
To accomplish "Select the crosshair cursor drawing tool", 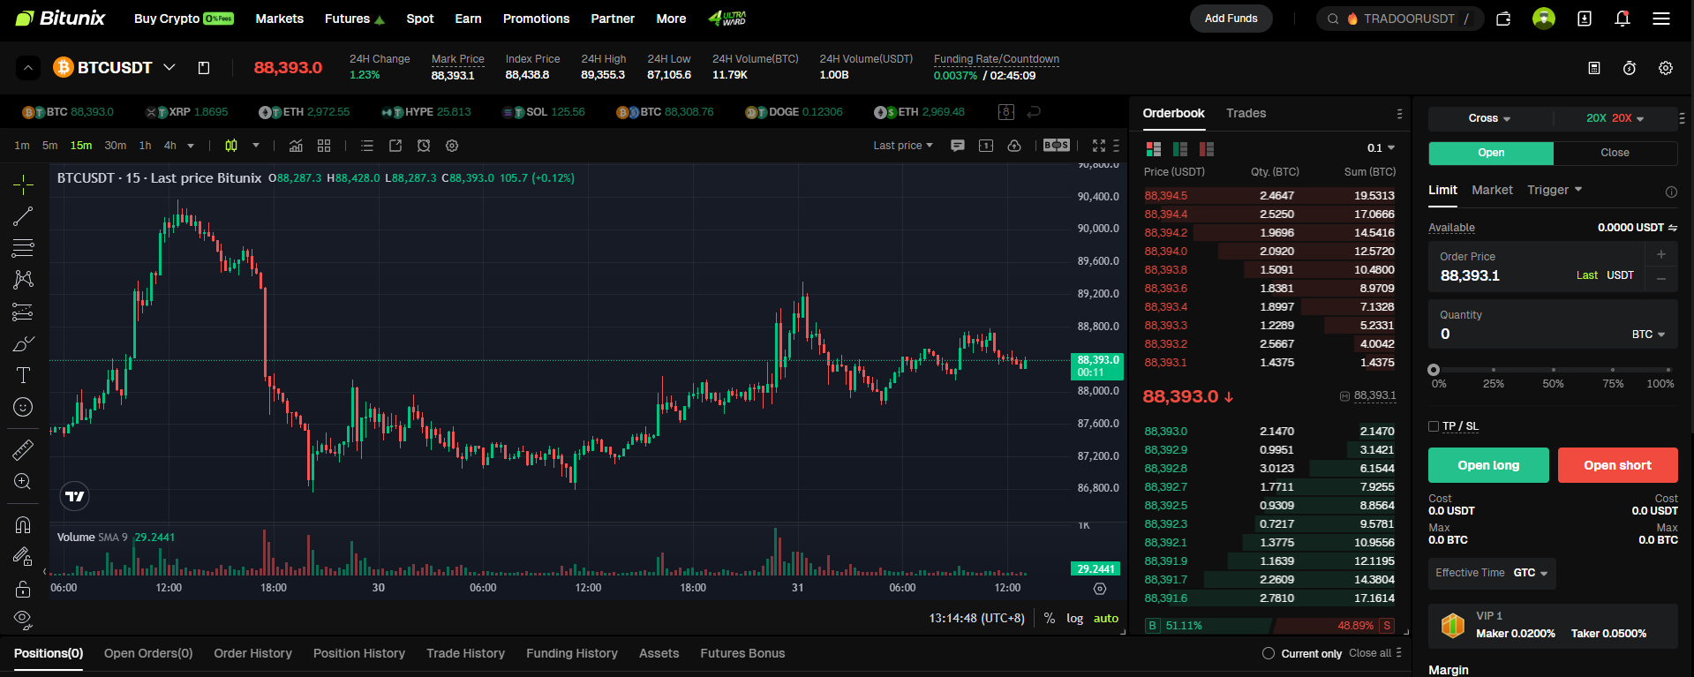I will click(x=23, y=184).
